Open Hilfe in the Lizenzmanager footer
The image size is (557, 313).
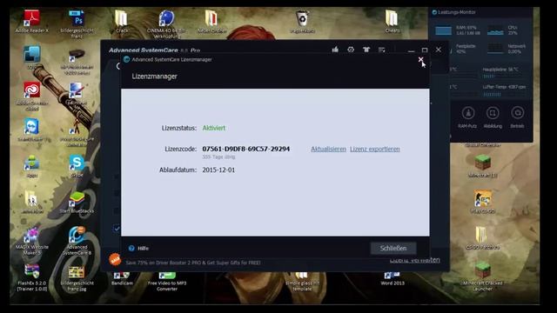coord(143,249)
